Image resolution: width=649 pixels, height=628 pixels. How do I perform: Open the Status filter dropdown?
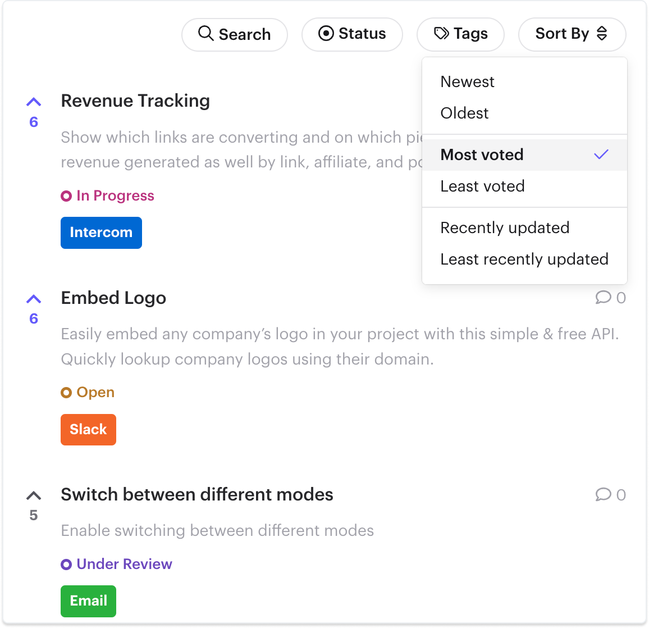coord(352,34)
